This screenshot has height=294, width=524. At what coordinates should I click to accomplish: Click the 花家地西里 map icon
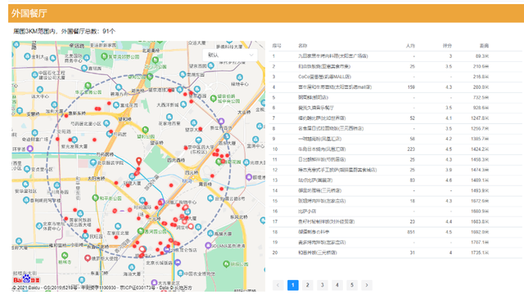pyautogui.click(x=169, y=117)
